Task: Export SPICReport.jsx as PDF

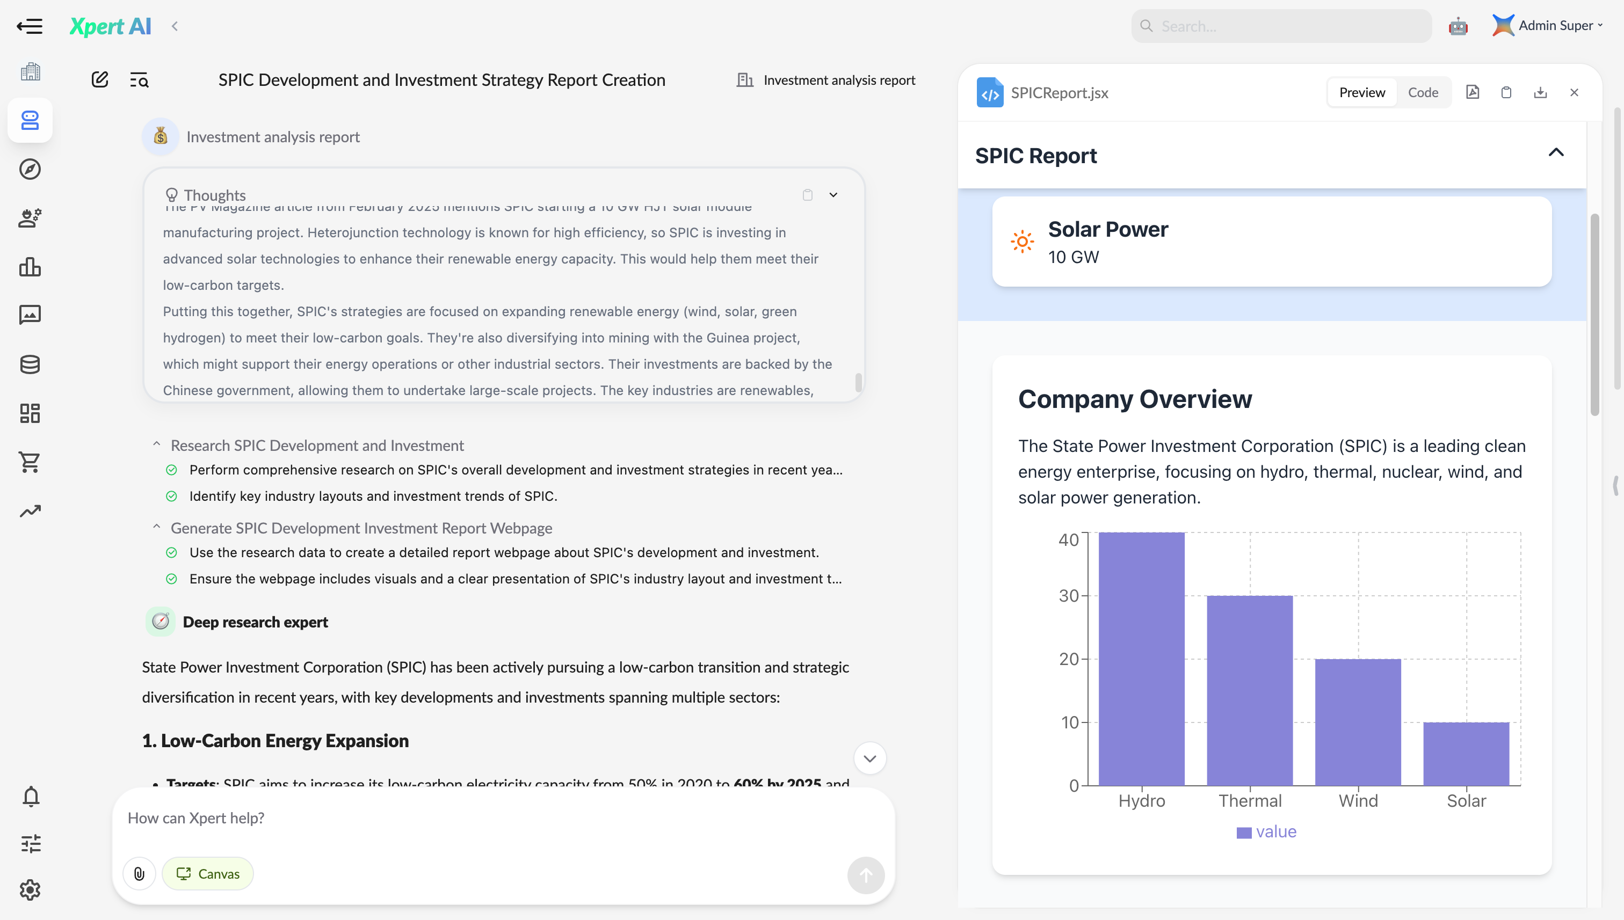Action: [x=1474, y=92]
